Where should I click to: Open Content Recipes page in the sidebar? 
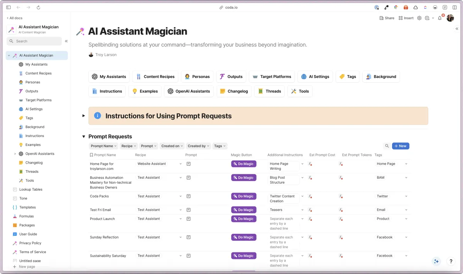[x=38, y=73]
